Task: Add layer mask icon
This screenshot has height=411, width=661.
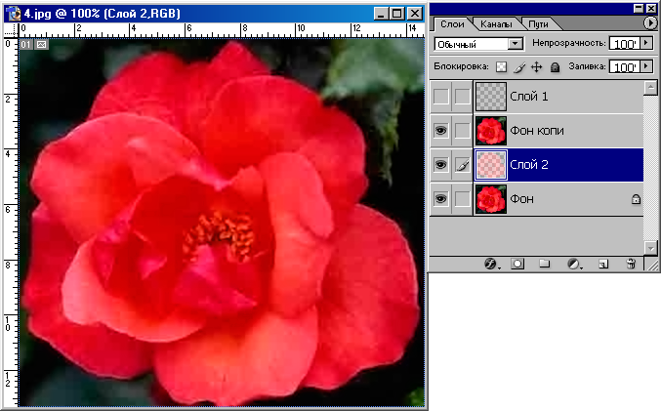Action: click(517, 264)
